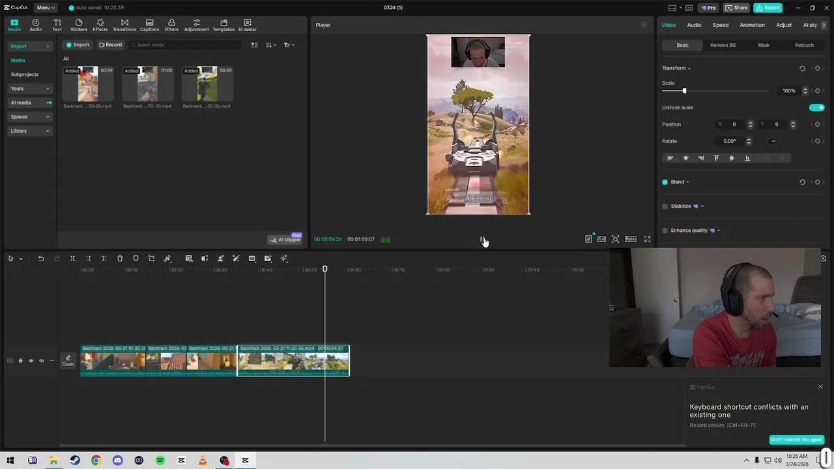Open the Effects panel
Image resolution: width=834 pixels, height=469 pixels.
coord(100,25)
